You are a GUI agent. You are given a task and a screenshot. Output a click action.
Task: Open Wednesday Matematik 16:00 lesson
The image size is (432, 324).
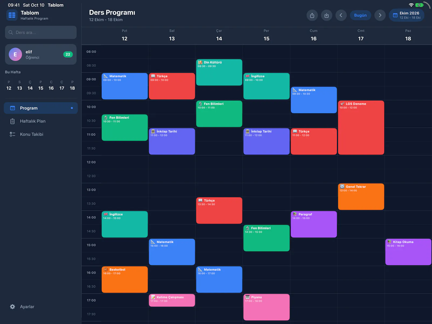coord(219,280)
